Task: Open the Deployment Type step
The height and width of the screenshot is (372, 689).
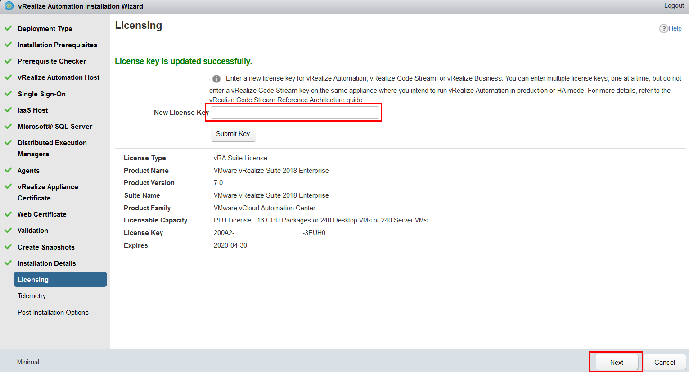Action: click(x=45, y=29)
